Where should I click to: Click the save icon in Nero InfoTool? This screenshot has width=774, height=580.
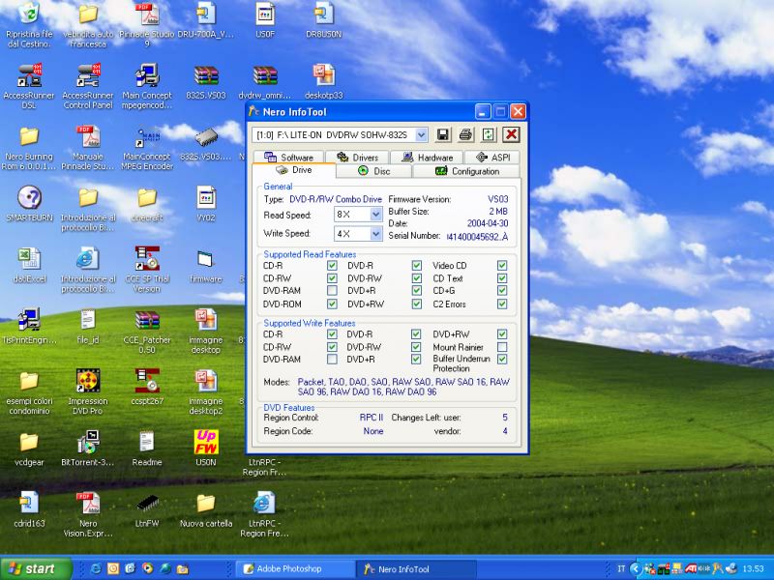click(443, 134)
